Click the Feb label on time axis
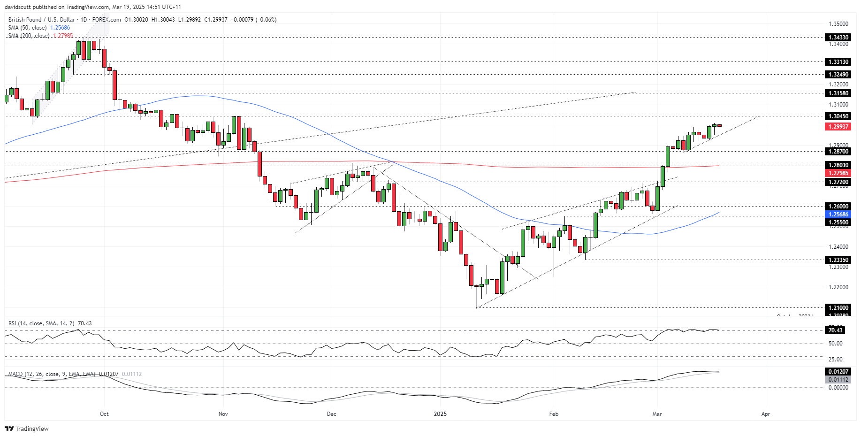The image size is (861, 437). pos(554,414)
